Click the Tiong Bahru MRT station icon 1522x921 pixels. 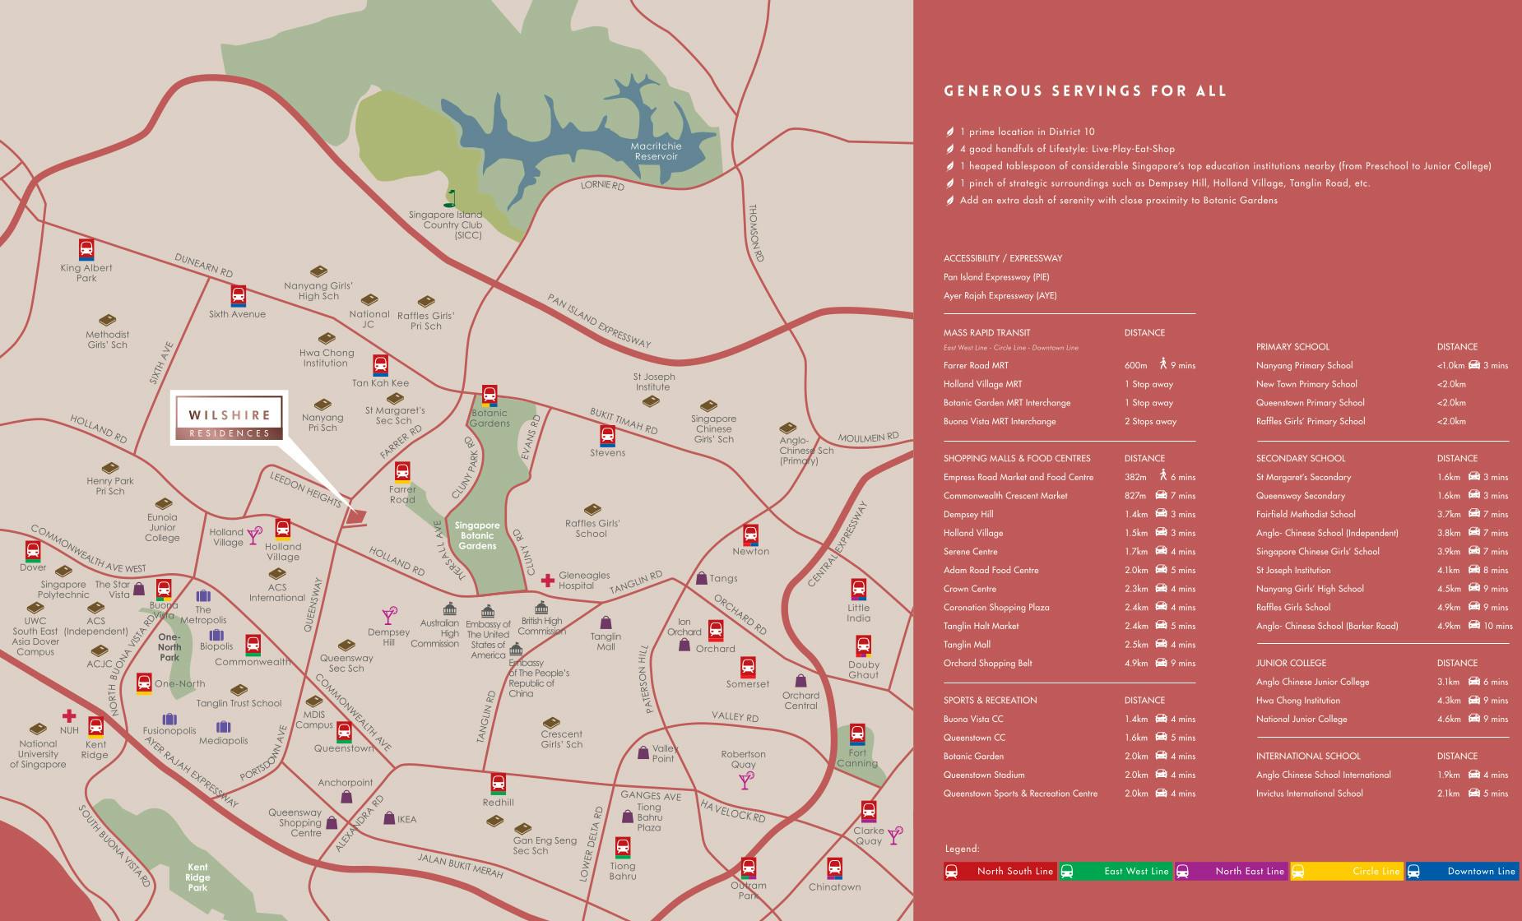(623, 848)
